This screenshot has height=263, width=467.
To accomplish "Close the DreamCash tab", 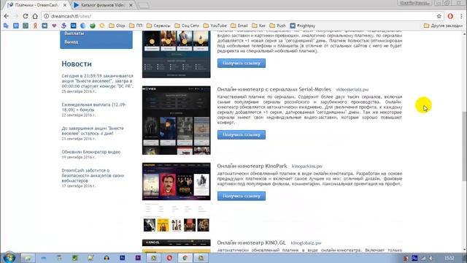I will pos(65,5).
